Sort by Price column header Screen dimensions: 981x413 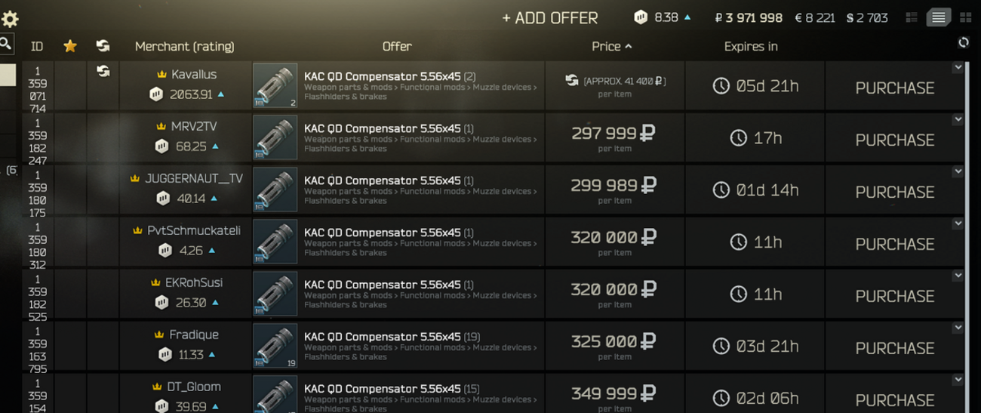(x=611, y=46)
